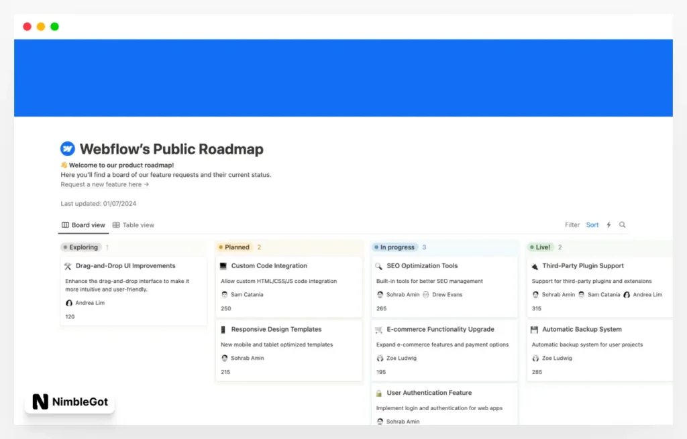
Task: Click the lightning bolt automation icon
Action: pyautogui.click(x=609, y=225)
